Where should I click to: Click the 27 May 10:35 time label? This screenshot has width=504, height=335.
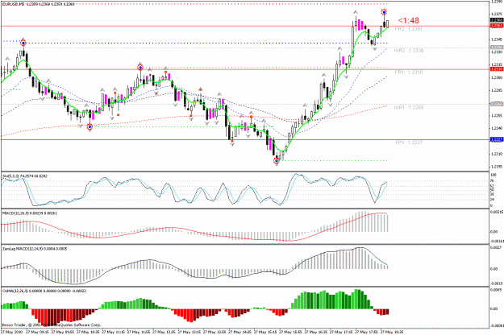pyautogui.click(x=88, y=332)
